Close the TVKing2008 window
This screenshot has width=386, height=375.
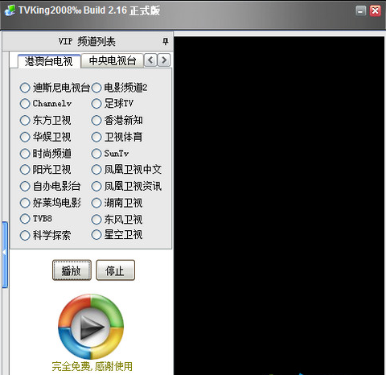click(x=376, y=11)
